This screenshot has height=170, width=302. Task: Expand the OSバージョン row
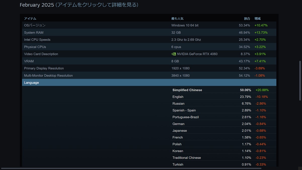35,25
